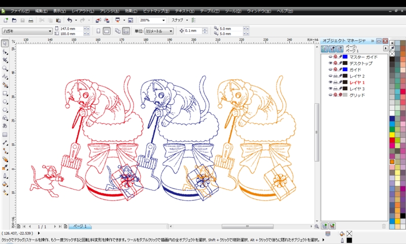
Task: Click the スナップ snap button
Action: 178,20
